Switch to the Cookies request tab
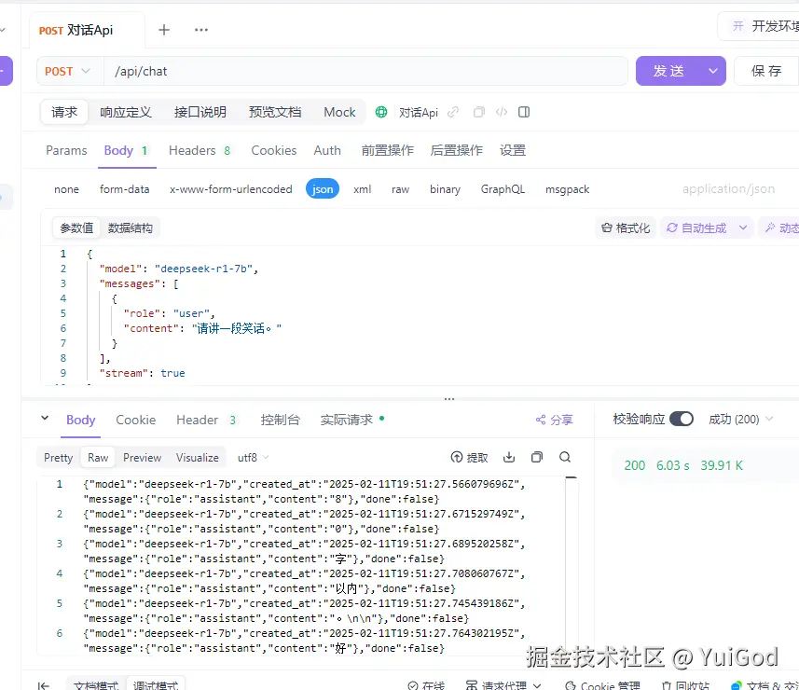This screenshot has height=690, width=799. [274, 150]
